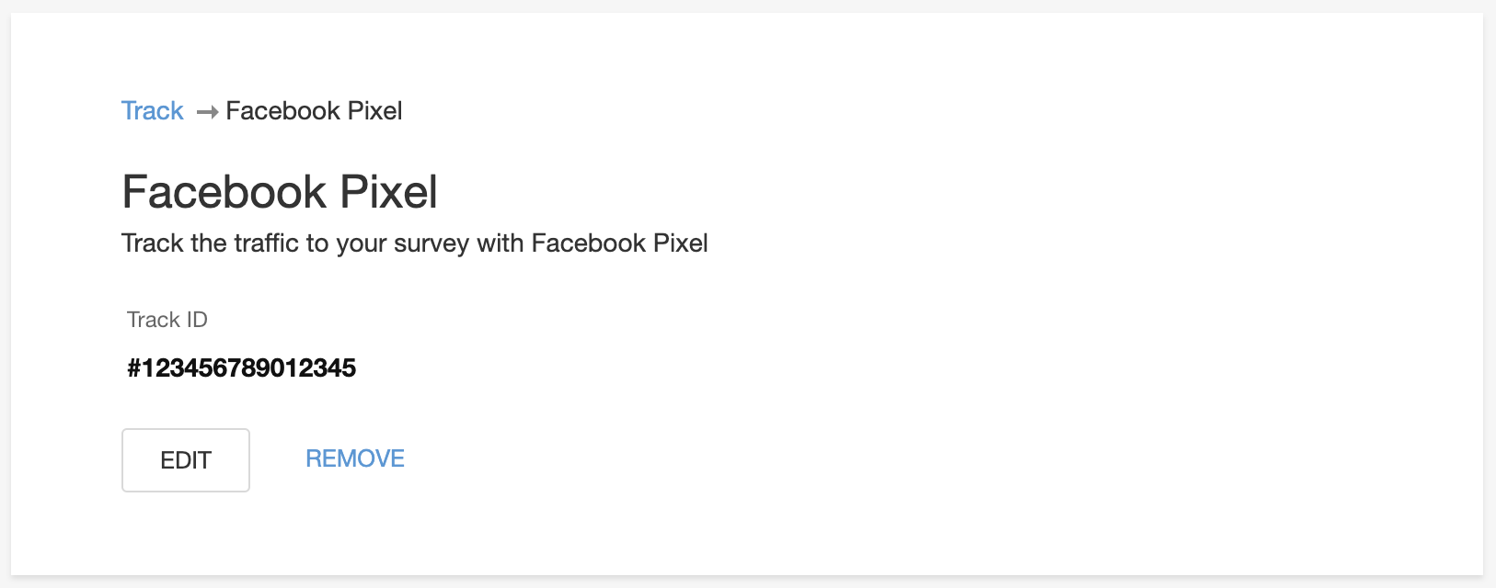
Task: Delete the configured pixel via REMOVE
Action: (x=355, y=458)
